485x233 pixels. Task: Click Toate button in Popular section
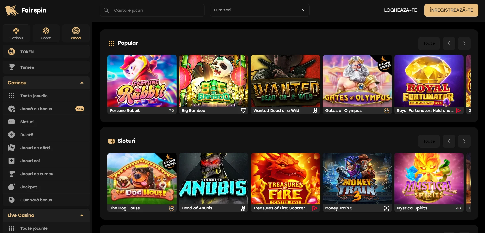429,43
